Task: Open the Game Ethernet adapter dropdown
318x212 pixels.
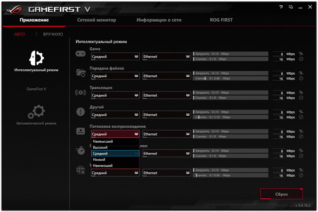Action: [167, 57]
